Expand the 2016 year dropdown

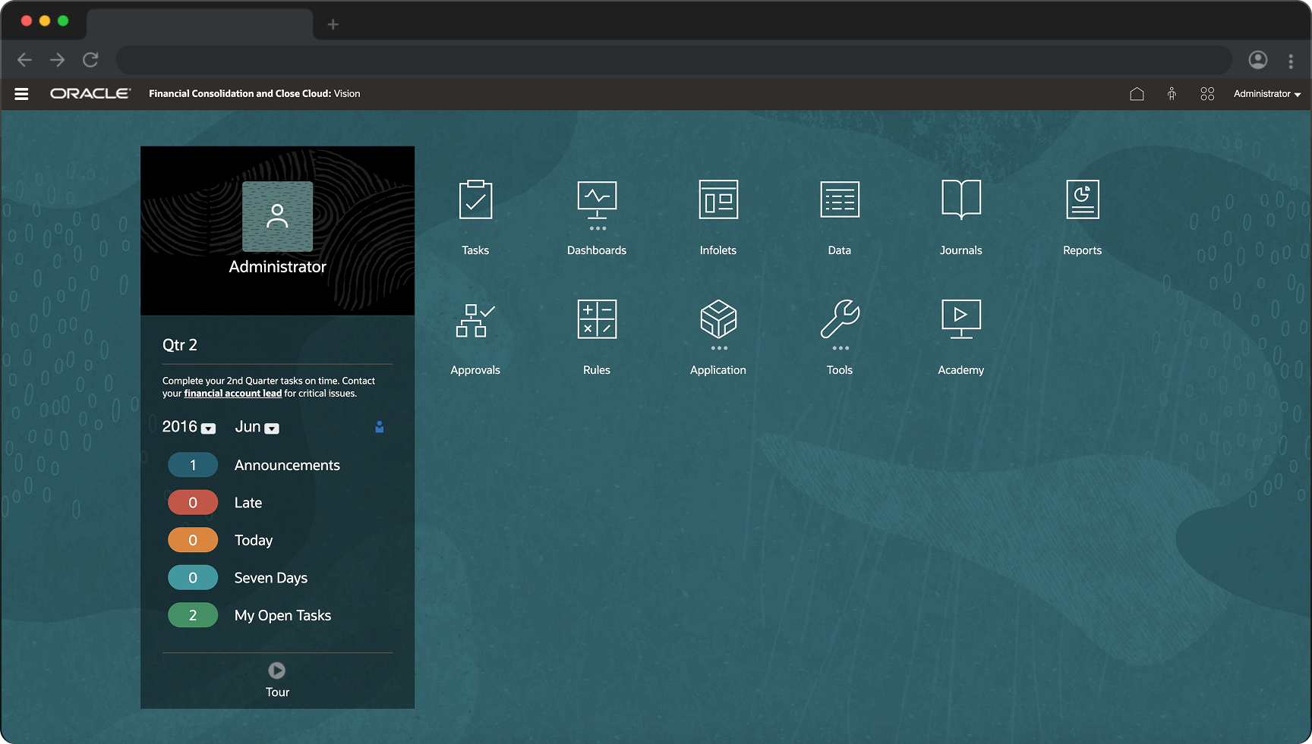tap(209, 429)
